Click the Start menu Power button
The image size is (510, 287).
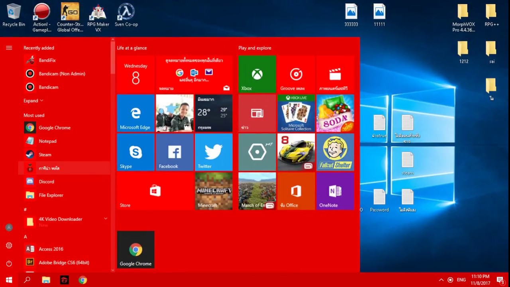(x=9, y=263)
